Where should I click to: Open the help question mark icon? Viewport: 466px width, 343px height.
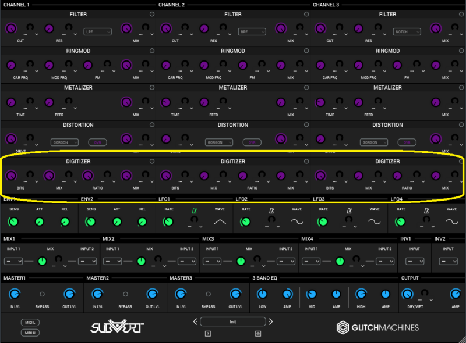click(207, 333)
